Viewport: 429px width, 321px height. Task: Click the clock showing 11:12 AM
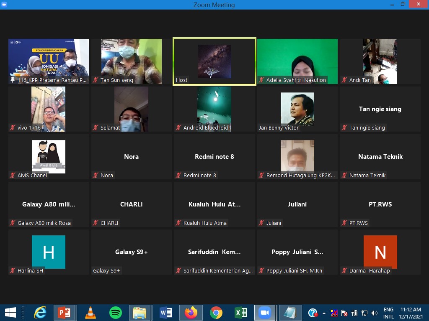pyautogui.click(x=411, y=313)
